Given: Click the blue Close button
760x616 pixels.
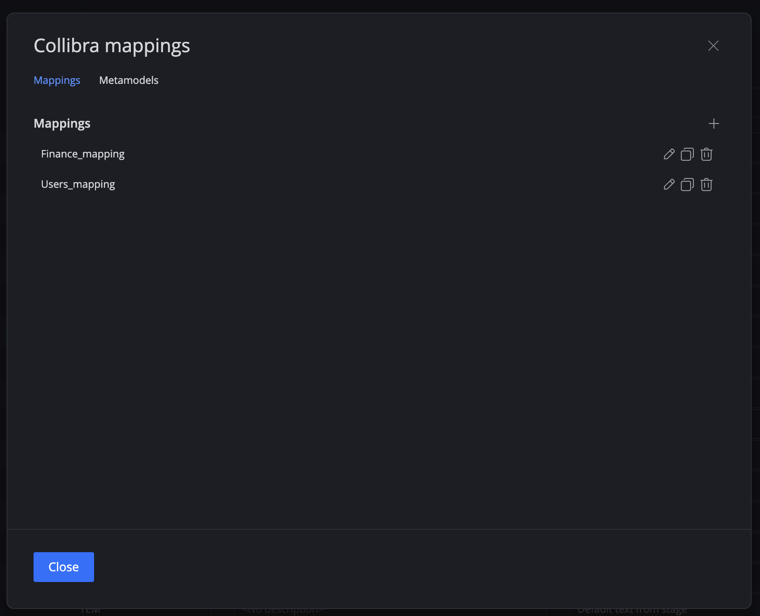Looking at the screenshot, I should pos(64,567).
